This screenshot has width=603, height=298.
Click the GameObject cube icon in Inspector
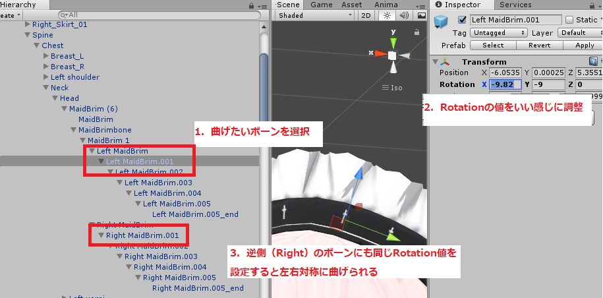(x=441, y=21)
